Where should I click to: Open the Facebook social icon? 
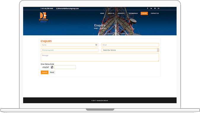148,8
